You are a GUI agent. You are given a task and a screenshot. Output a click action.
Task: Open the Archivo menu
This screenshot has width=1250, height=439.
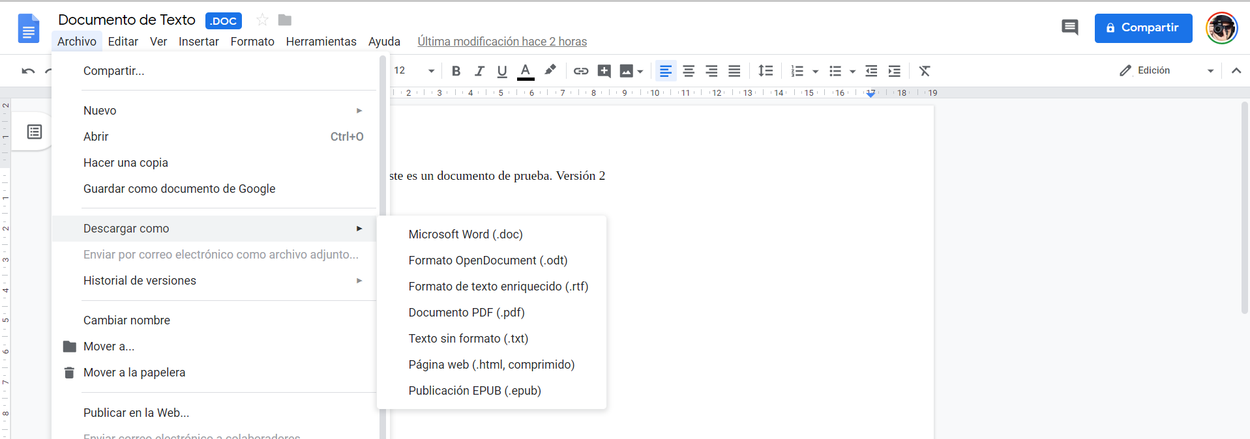pos(77,41)
